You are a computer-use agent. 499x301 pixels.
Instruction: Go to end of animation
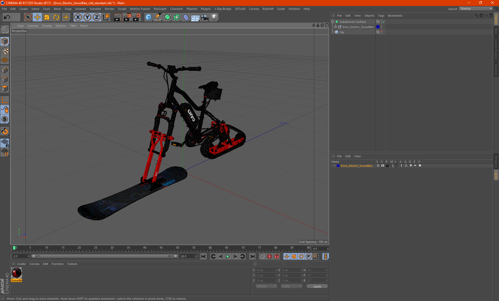tap(252, 256)
